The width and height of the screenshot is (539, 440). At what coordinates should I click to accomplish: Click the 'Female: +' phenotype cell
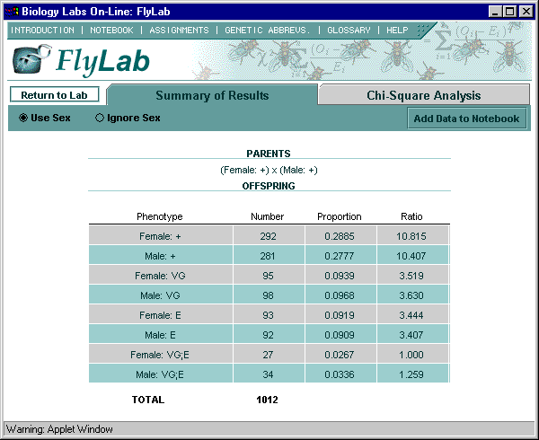pyautogui.click(x=161, y=236)
